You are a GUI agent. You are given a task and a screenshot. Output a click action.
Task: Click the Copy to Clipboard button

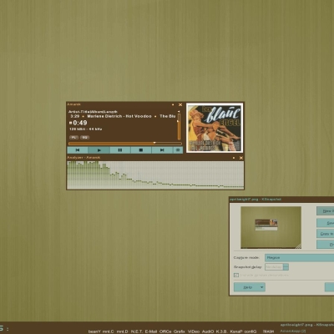(325, 234)
